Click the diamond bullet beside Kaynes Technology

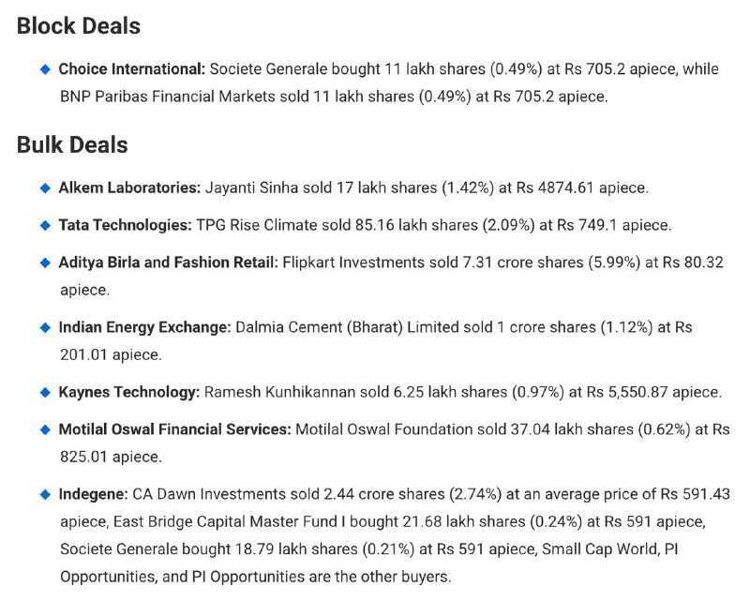(x=45, y=392)
